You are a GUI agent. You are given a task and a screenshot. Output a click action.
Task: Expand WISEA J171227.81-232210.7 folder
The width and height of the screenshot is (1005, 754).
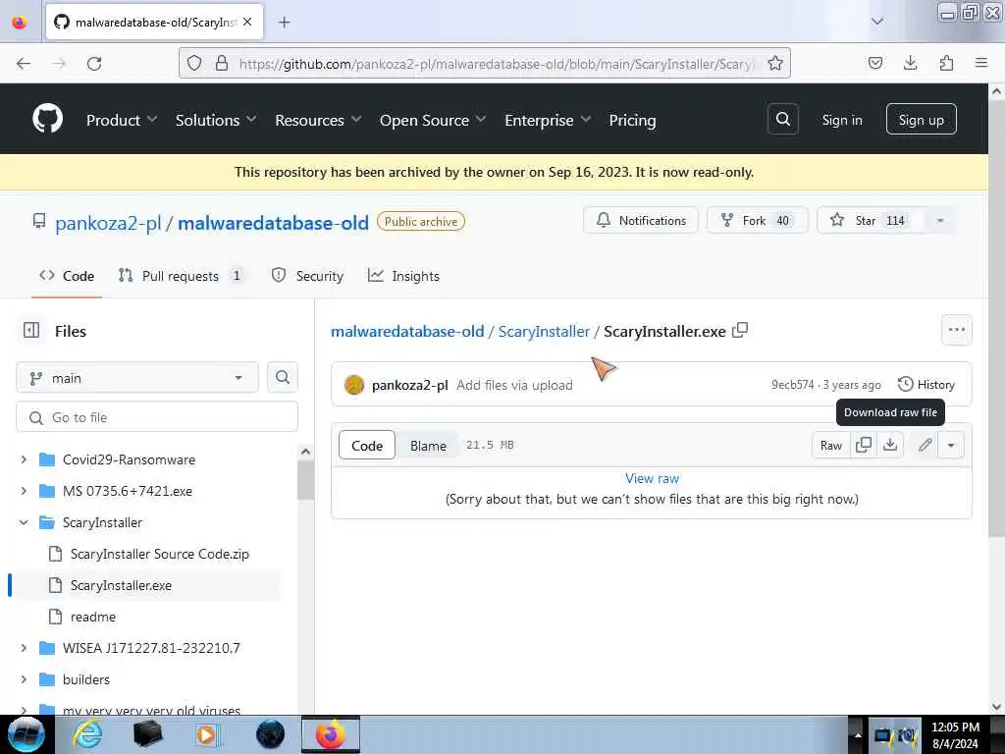click(x=24, y=648)
